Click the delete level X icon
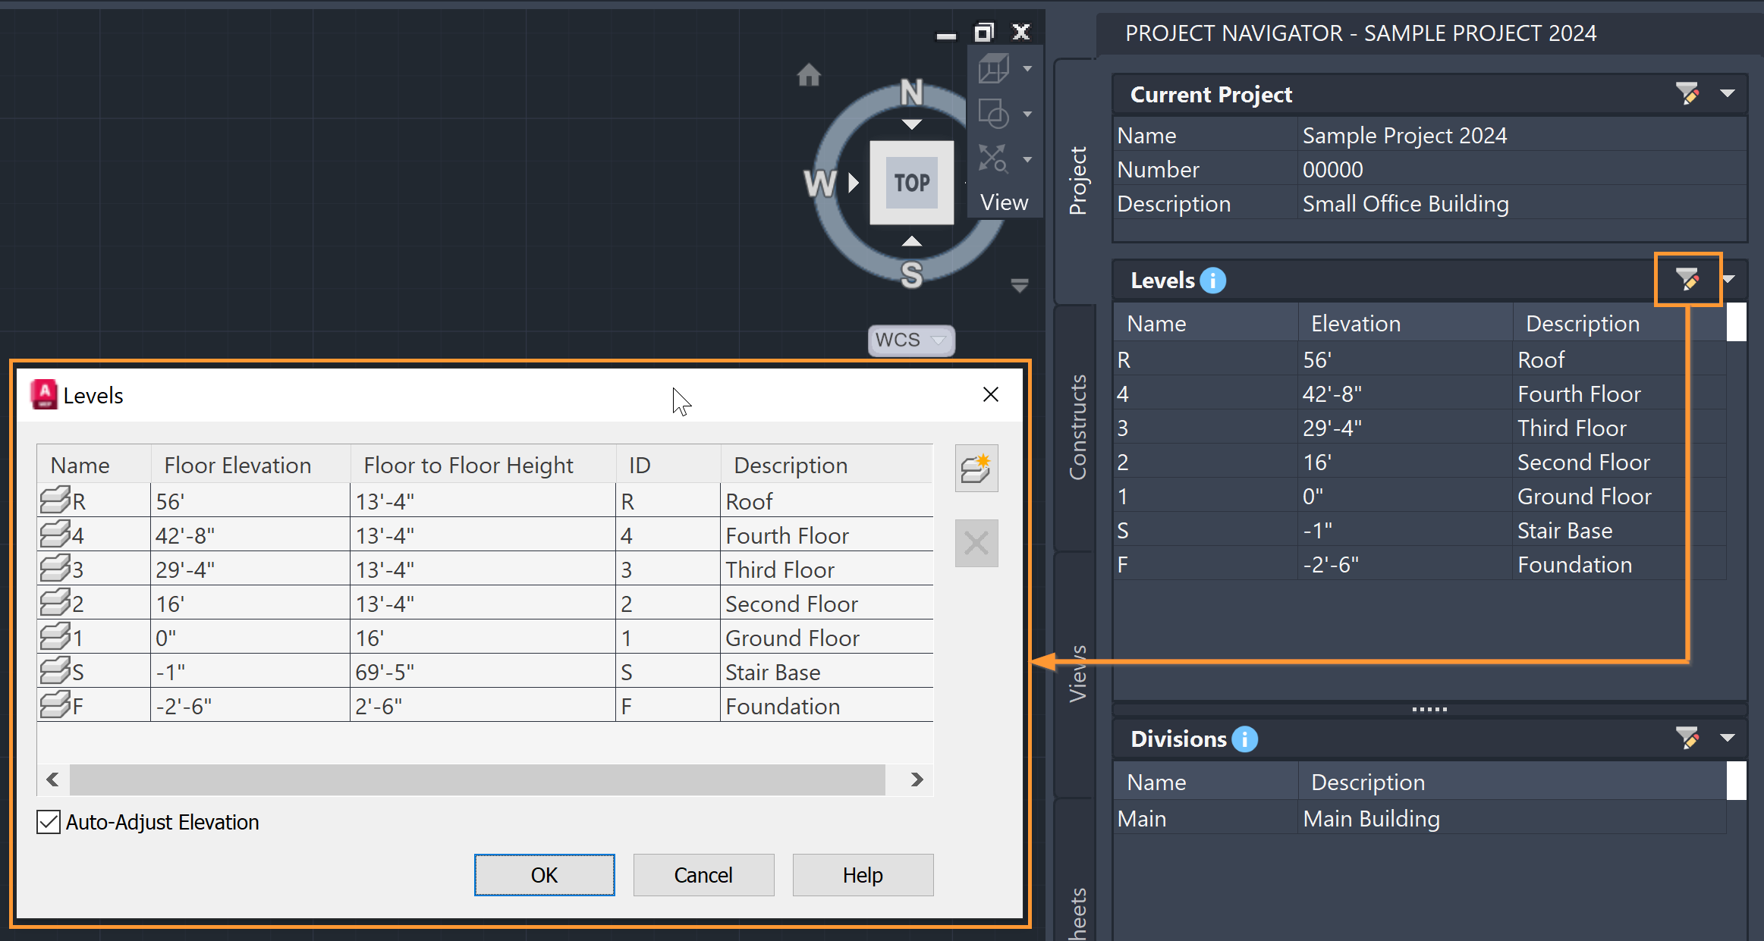The width and height of the screenshot is (1764, 941). (x=976, y=543)
